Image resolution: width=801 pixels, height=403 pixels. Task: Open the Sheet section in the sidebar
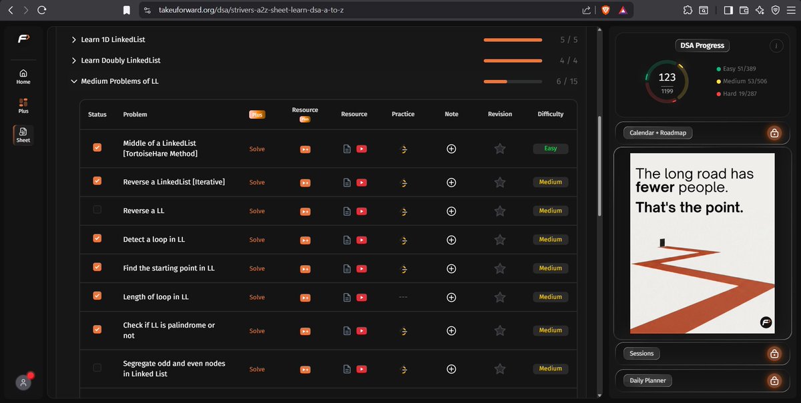[x=23, y=135]
